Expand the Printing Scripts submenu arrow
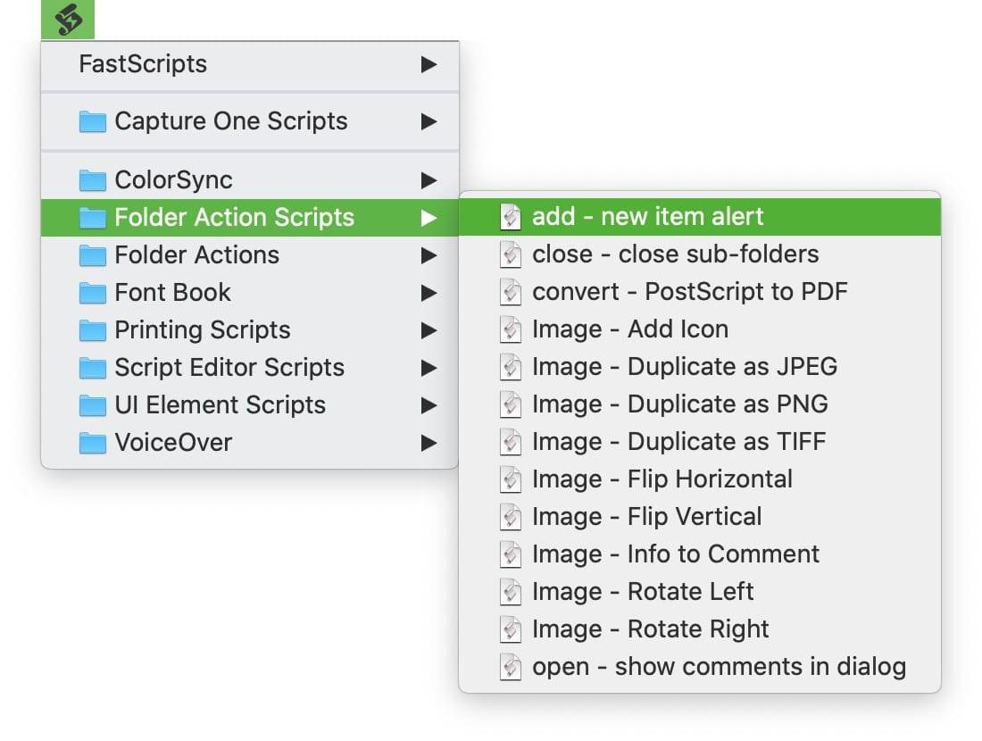Viewport: 982px width, 741px height. click(x=429, y=330)
